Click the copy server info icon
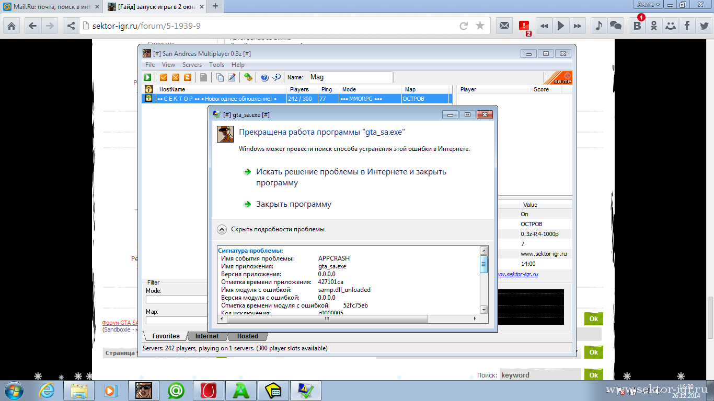 click(x=220, y=77)
